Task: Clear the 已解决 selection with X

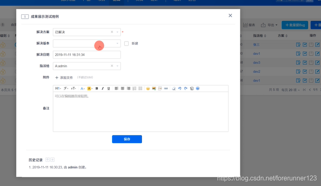Action: pos(112,32)
